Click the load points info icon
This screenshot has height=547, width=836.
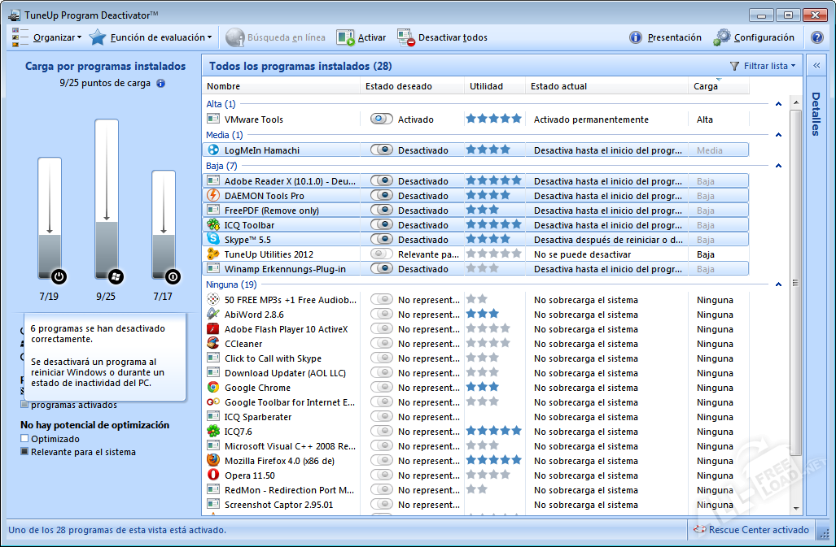click(x=160, y=83)
